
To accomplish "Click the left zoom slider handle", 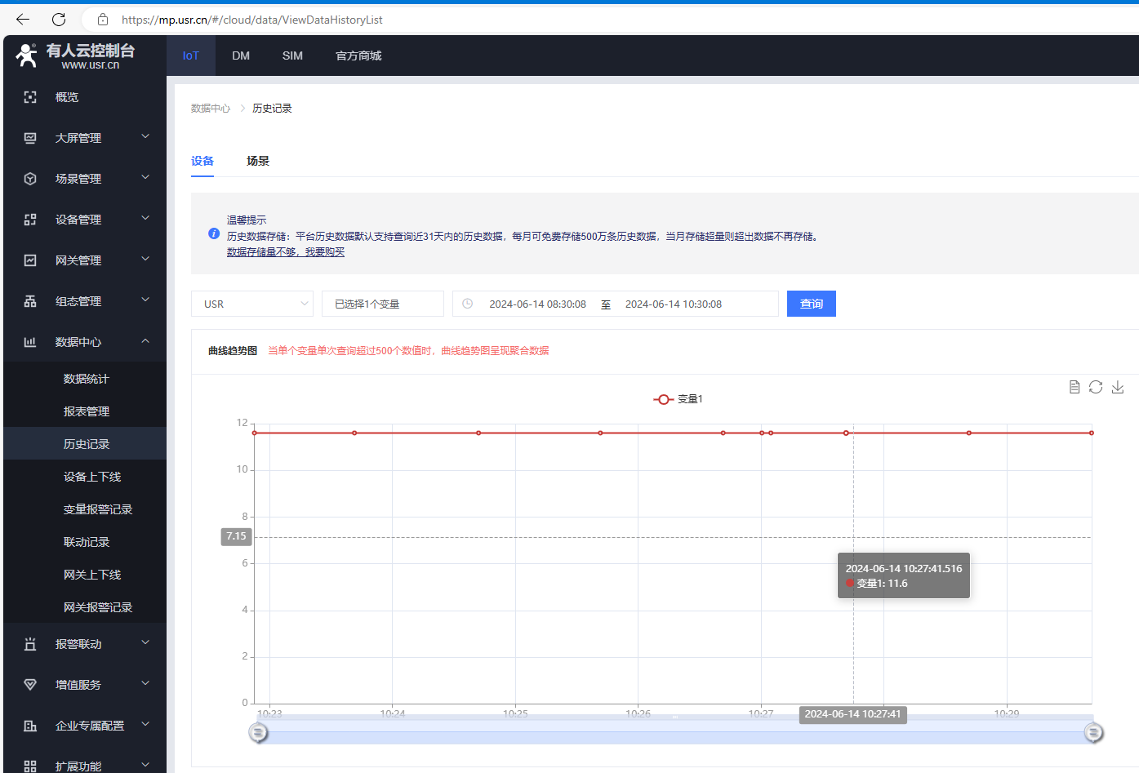I will pos(258,733).
